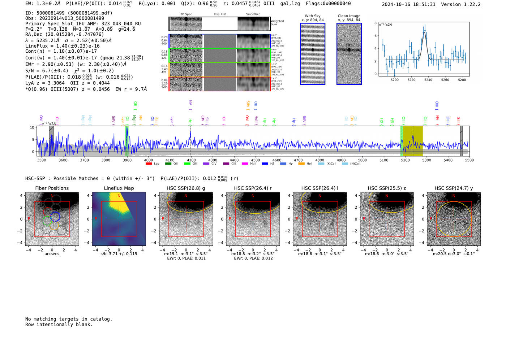Click the Weighted Sum 2D spectrum row
The image size is (506, 344).
pos(220,24)
